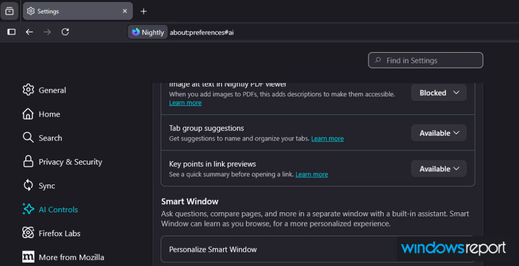Click the Privacy & Security lock icon
This screenshot has width=519, height=266.
point(28,162)
